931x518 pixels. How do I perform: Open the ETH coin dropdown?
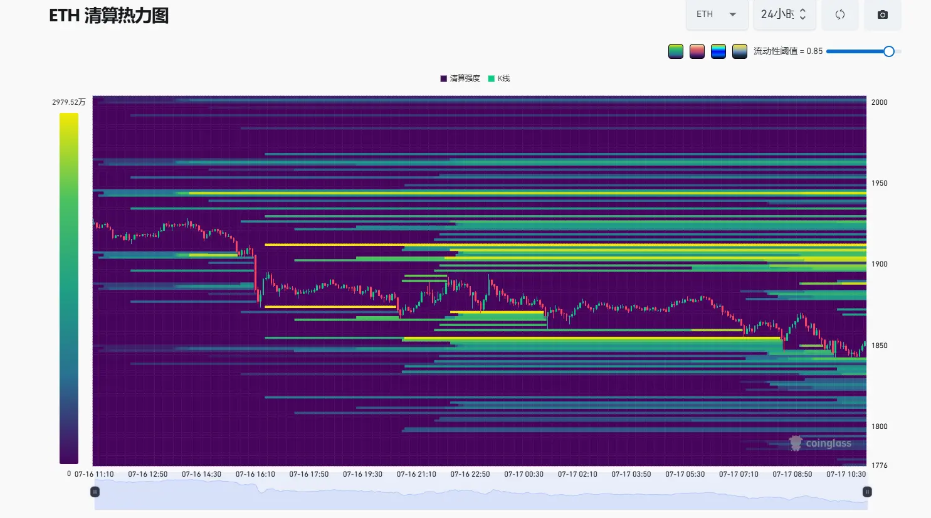[x=717, y=14]
